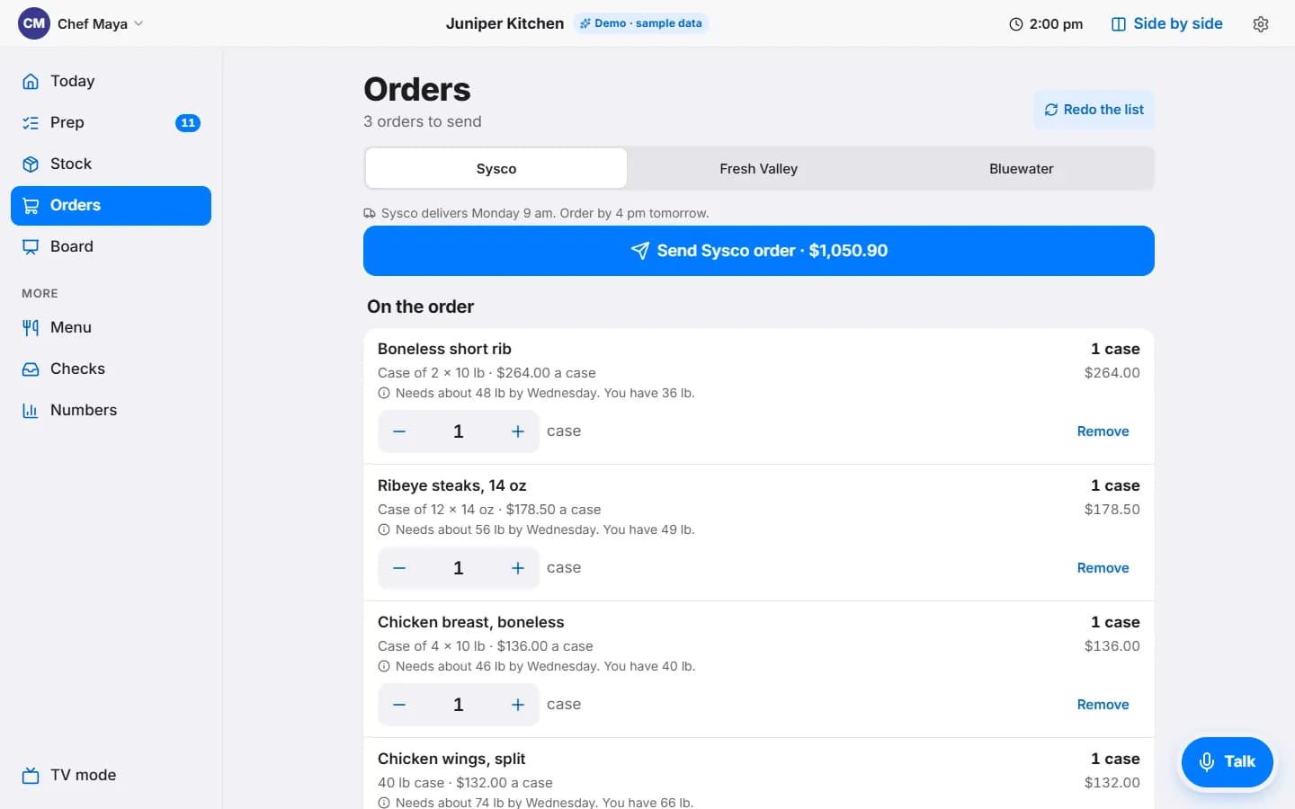Open settings gear icon

[1261, 24]
